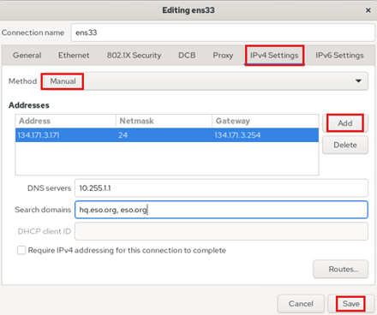The width and height of the screenshot is (377, 315).
Task: Click the Method dropdown arrow
Action: (x=358, y=81)
